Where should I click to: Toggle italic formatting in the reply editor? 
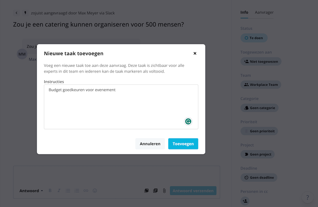tap(59, 191)
